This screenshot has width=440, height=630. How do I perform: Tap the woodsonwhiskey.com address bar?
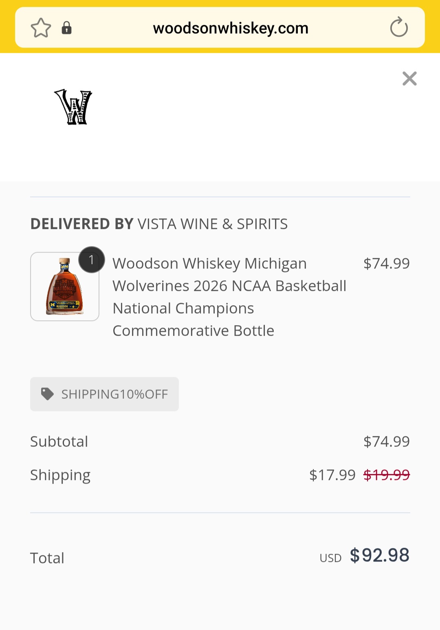point(230,28)
